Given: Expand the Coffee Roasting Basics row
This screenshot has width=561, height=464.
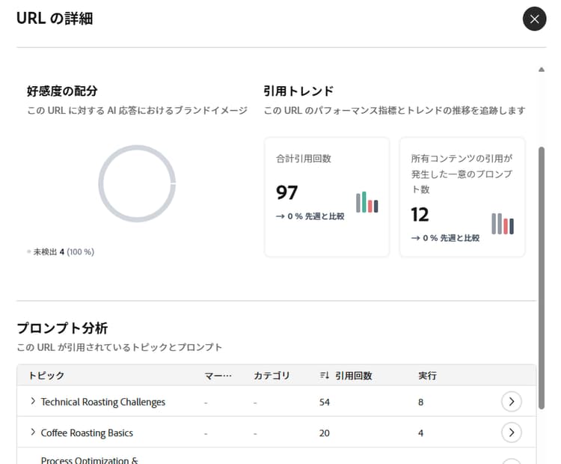Looking at the screenshot, I should [x=33, y=433].
